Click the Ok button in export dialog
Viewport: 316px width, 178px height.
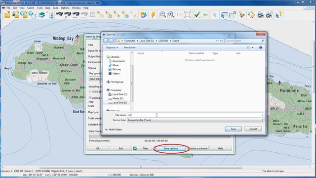[98, 148]
